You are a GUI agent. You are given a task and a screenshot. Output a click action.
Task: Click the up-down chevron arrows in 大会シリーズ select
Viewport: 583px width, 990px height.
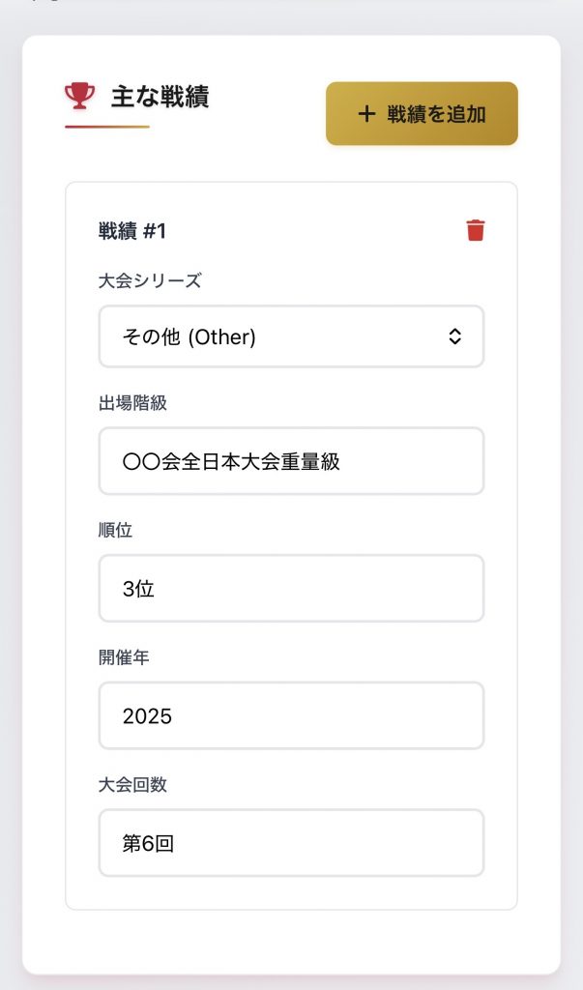[455, 336]
